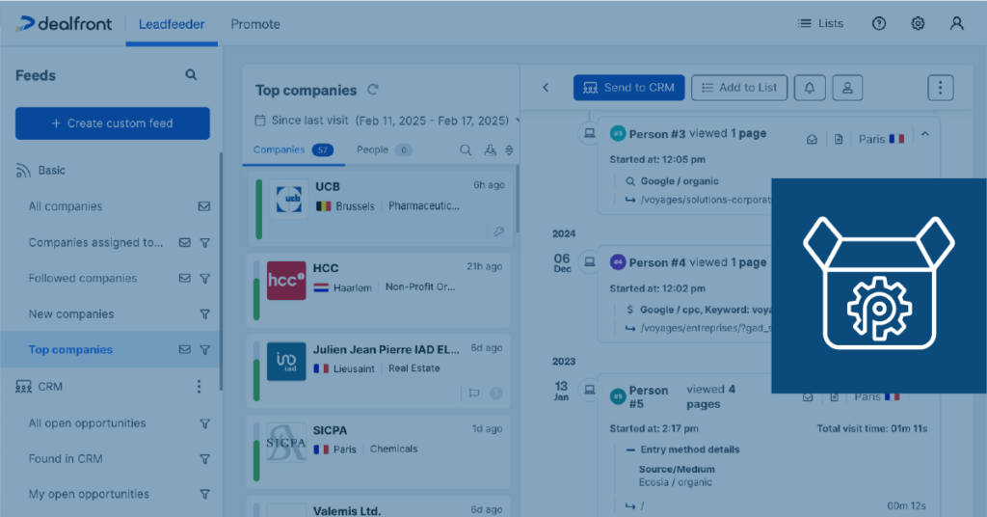Select the HCC company card
The image size is (987, 517).
tap(378, 290)
